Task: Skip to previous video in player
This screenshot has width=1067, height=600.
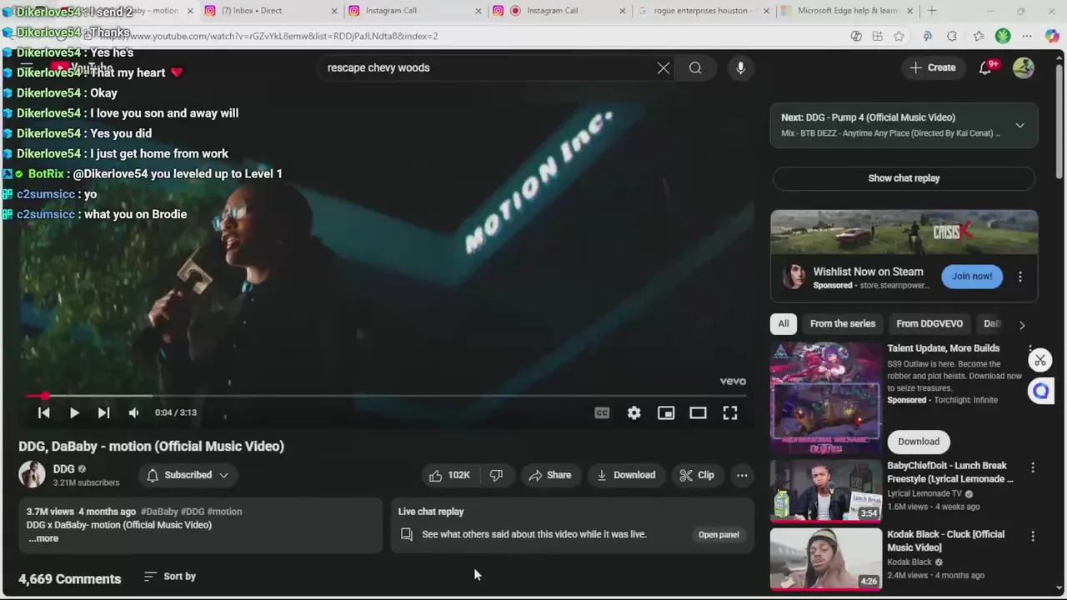Action: click(x=44, y=412)
